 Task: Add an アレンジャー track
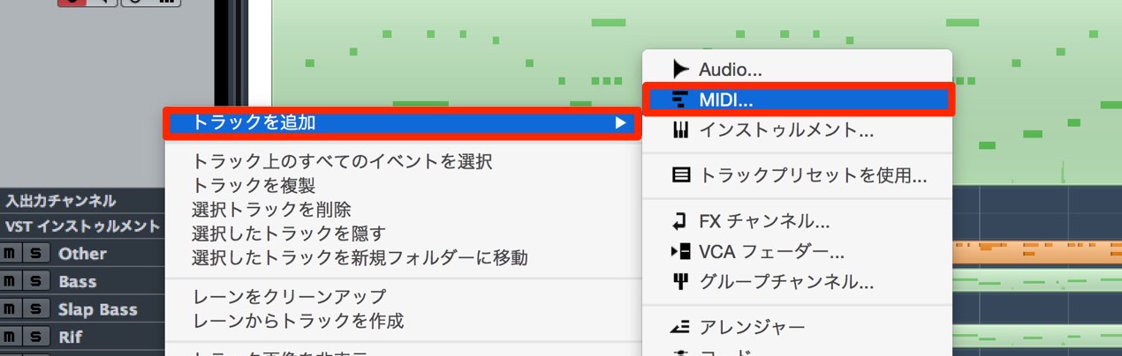click(x=798, y=328)
